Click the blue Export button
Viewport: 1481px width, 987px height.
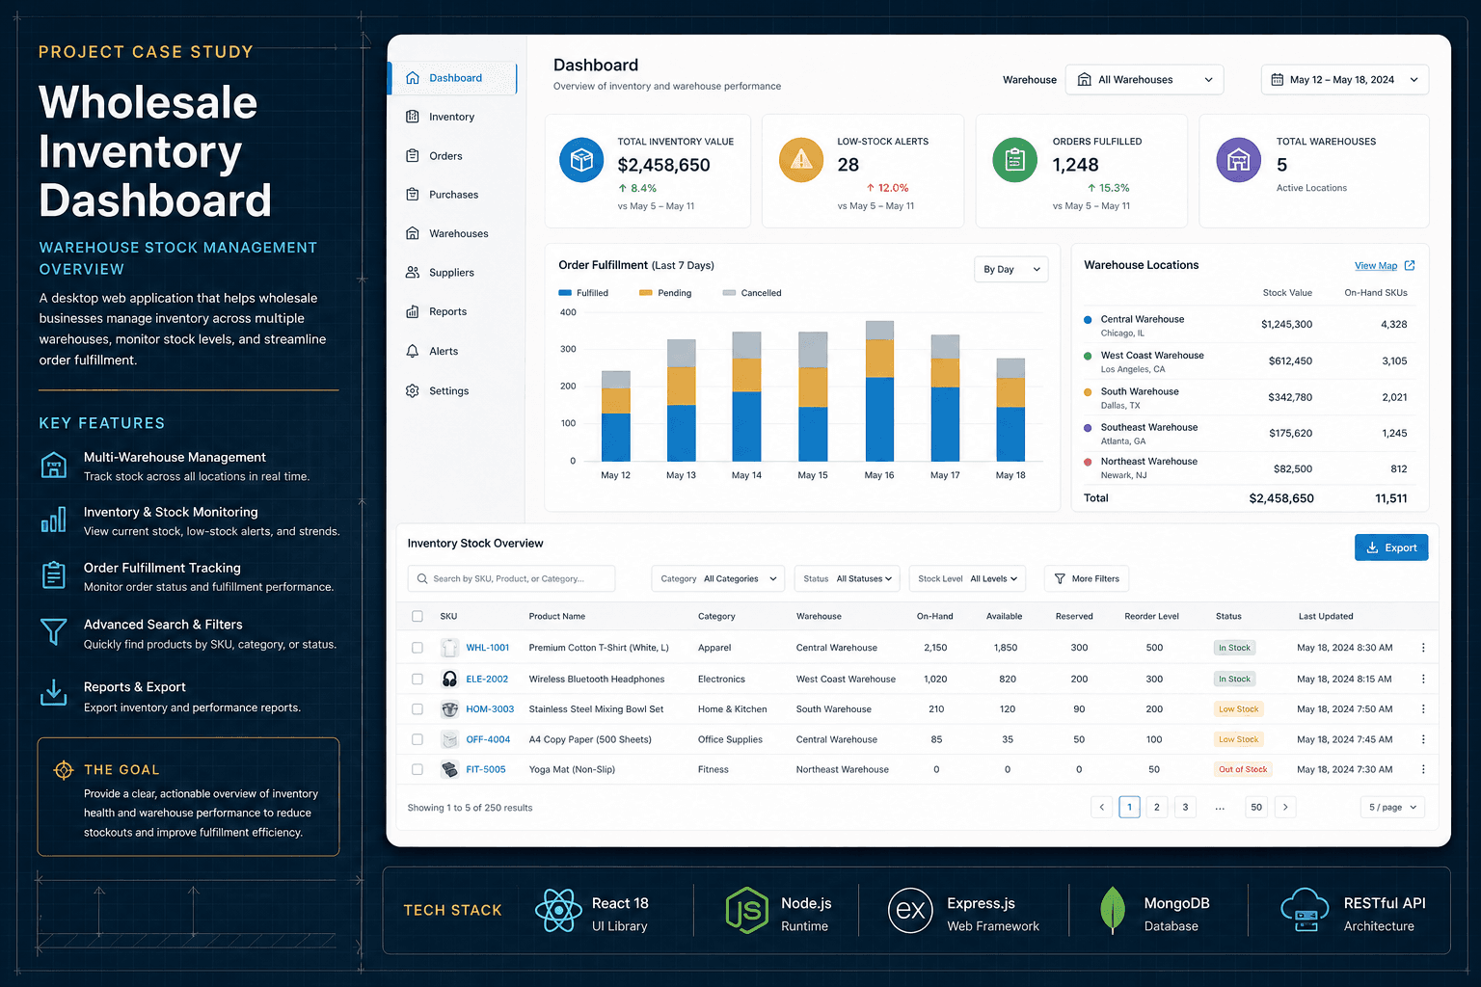pos(1391,547)
